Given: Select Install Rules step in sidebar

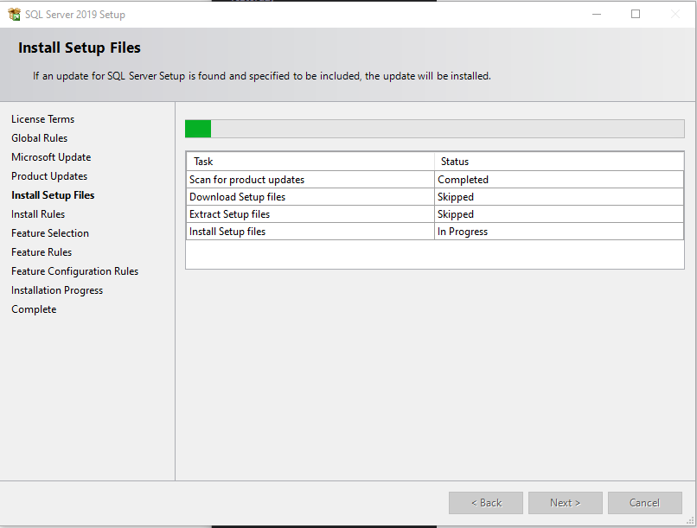Looking at the screenshot, I should click(x=38, y=214).
